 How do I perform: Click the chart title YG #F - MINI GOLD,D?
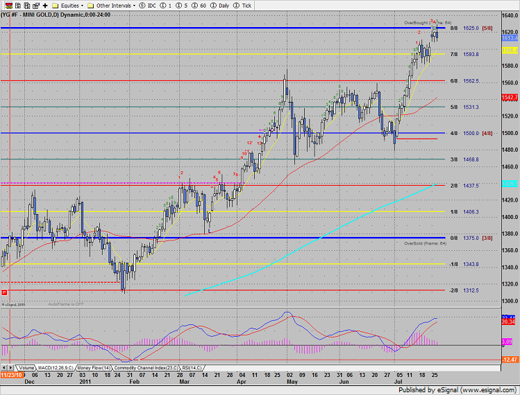[31, 15]
